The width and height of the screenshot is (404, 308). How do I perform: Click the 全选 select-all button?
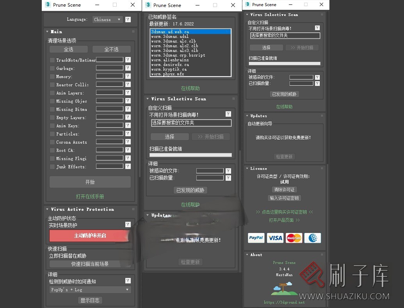pos(68,49)
